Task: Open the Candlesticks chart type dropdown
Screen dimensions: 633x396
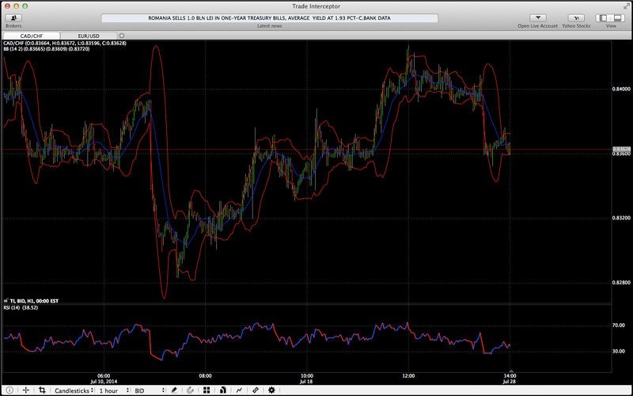Action: tap(73, 390)
